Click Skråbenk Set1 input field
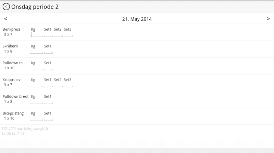 [48, 51]
